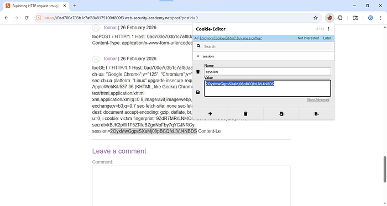
Task: Click the second commenter avatar image
Action: coord(96,59)
